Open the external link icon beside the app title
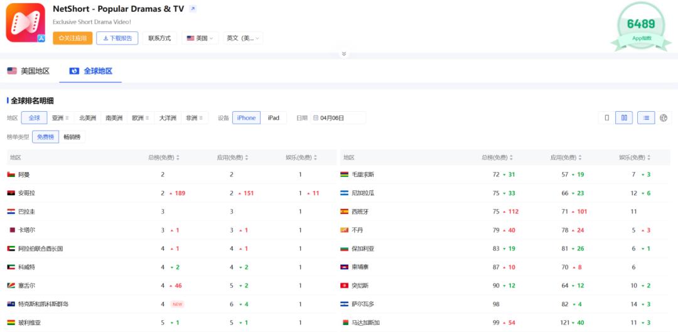Viewport: 678px width, 332px height. point(193,9)
